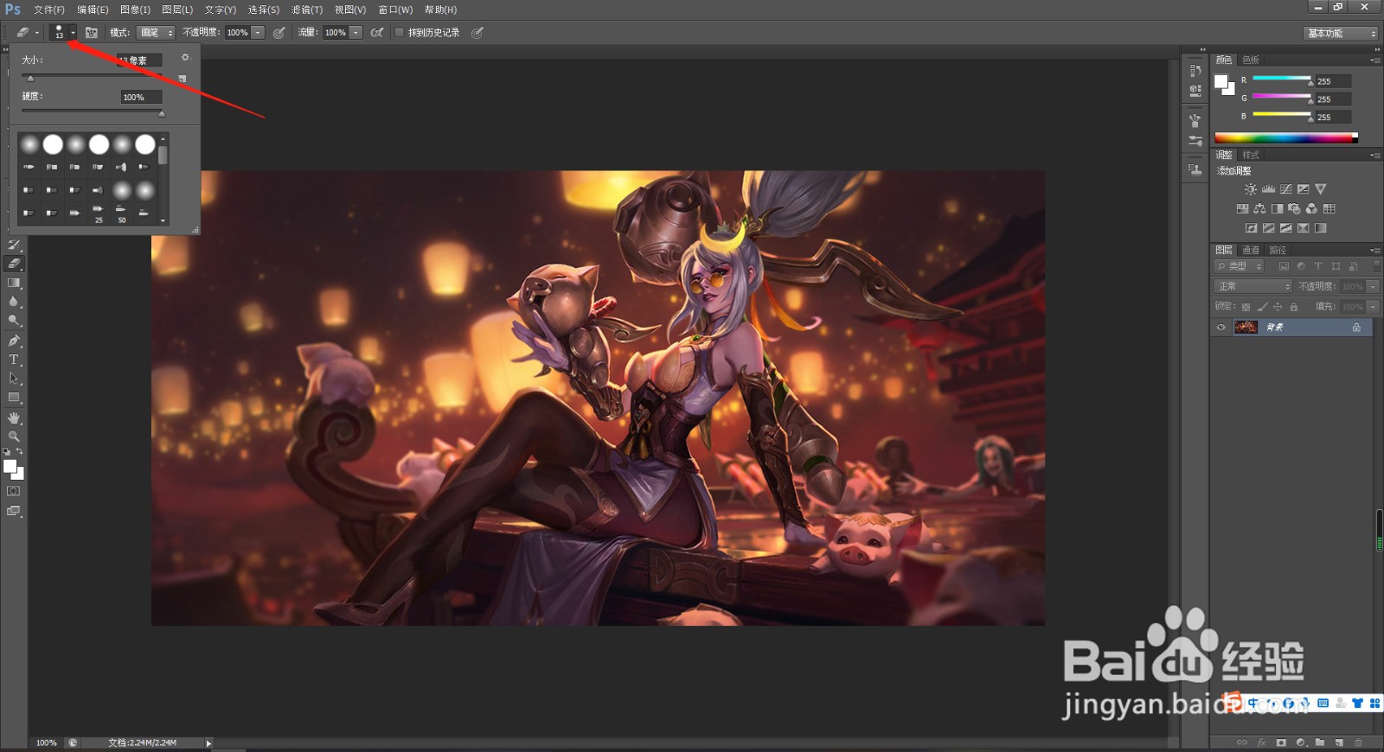Image resolution: width=1384 pixels, height=752 pixels.
Task: Add Curves adjustment icon
Action: point(1286,189)
